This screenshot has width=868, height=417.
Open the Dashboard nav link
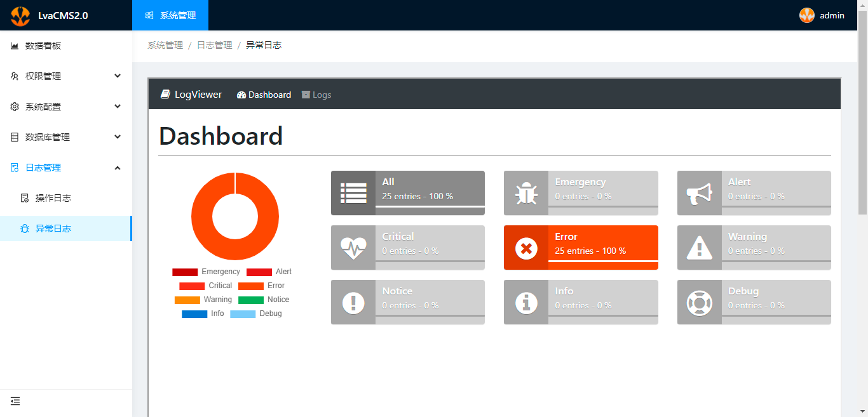(x=264, y=95)
